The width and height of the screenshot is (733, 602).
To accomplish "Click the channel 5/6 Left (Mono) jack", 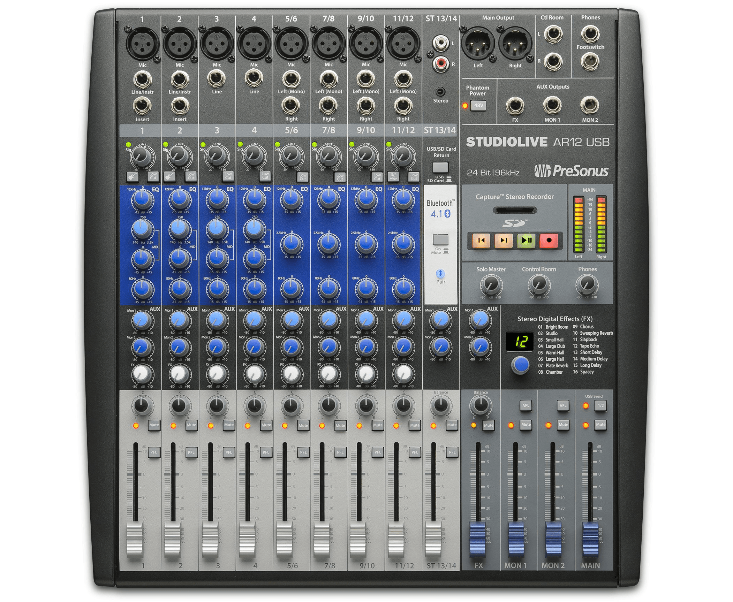I will point(292,79).
